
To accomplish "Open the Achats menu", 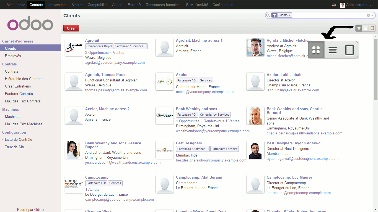I will click(x=118, y=5).
